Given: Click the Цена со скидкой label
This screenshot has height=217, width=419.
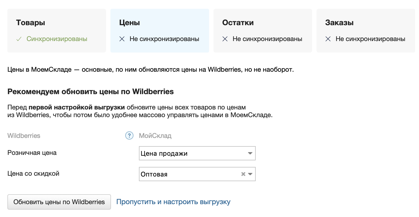Looking at the screenshot, I should click(33, 173).
